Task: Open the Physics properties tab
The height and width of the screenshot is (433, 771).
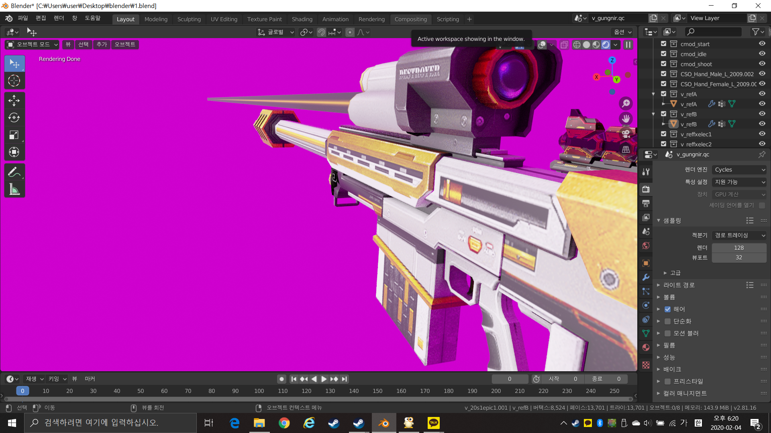Action: pos(646,305)
